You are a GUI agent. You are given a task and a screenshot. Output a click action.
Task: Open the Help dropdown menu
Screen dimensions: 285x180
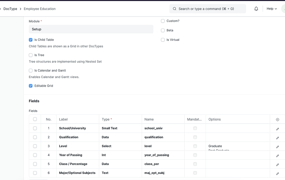pos(271,9)
